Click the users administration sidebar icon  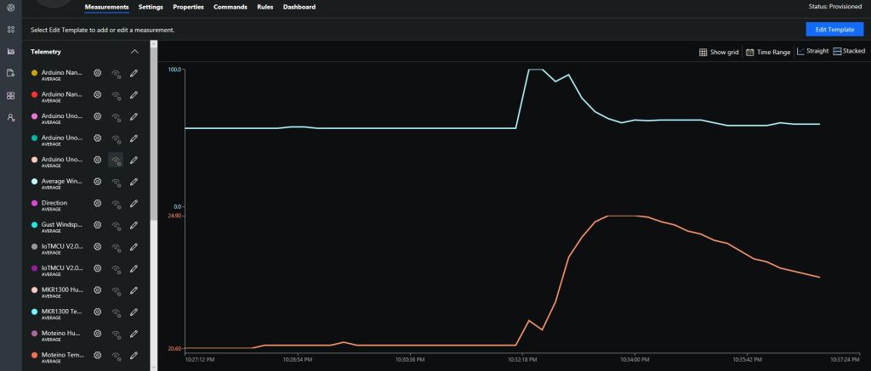click(11, 116)
